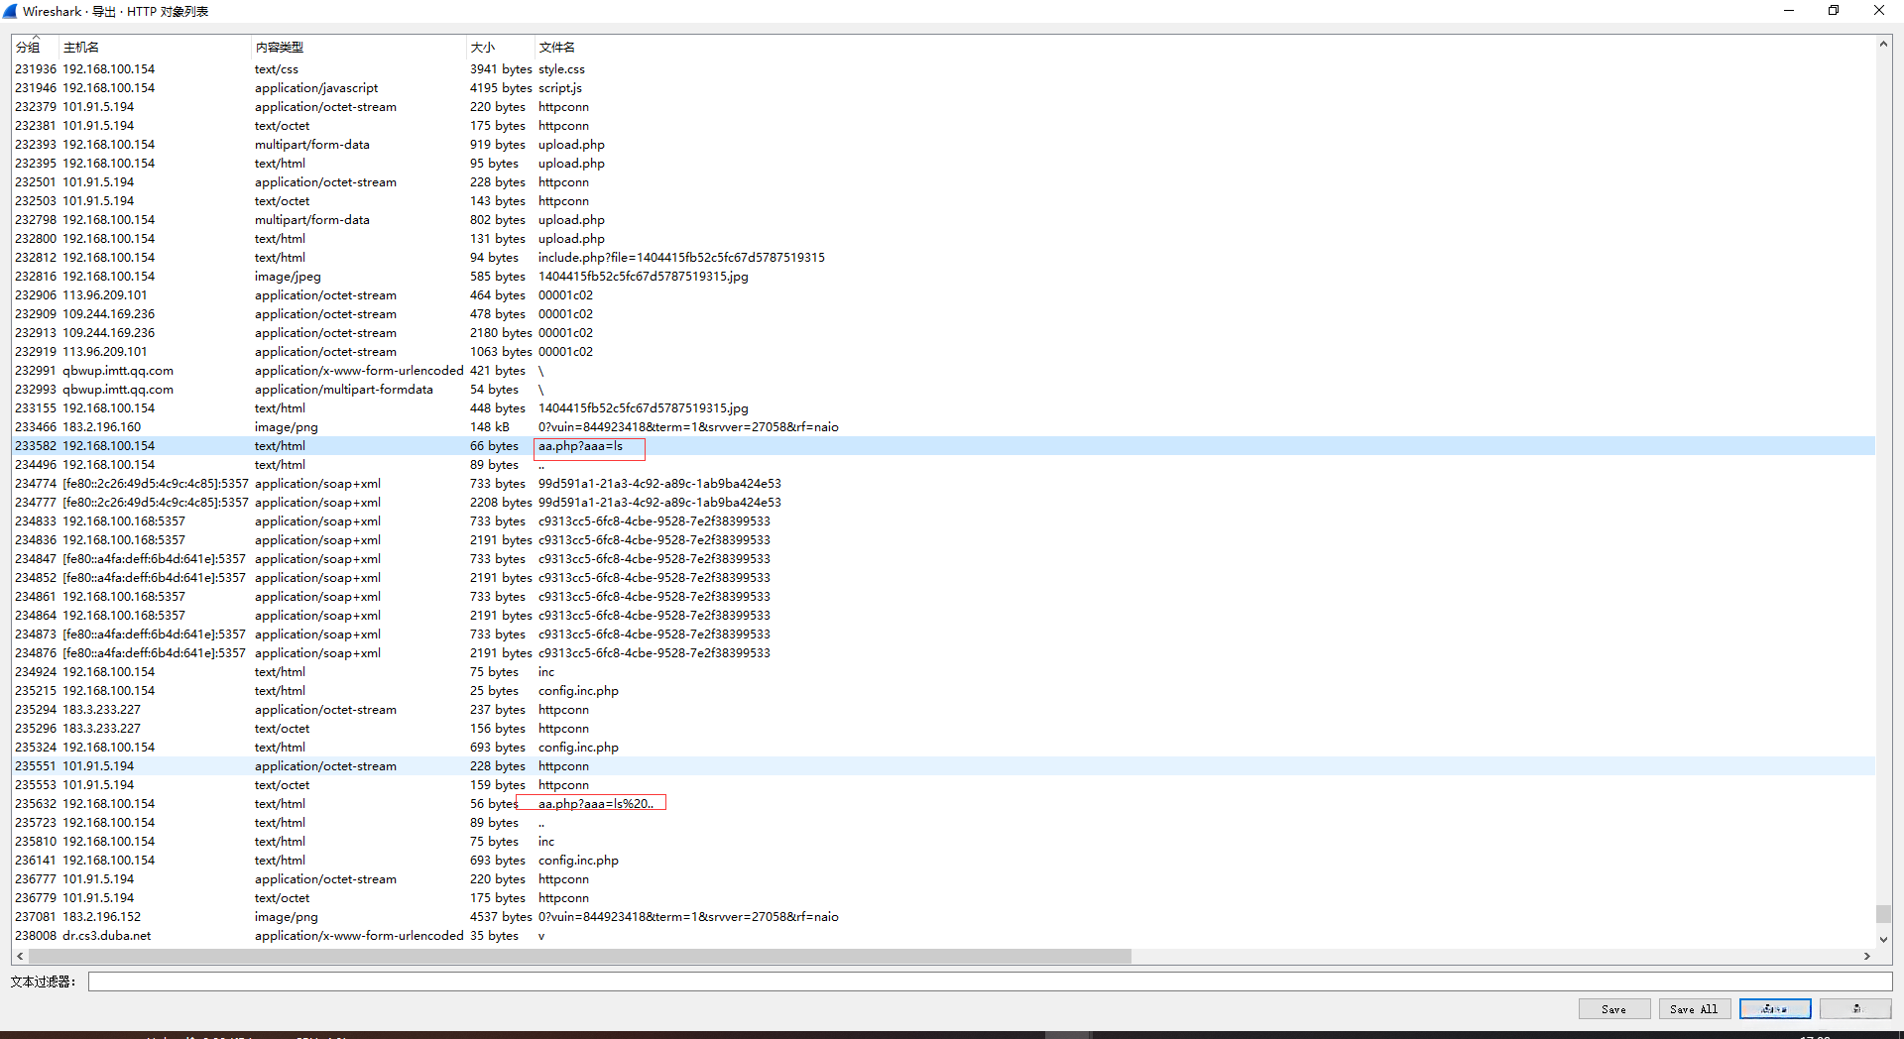This screenshot has height=1039, width=1904.
Task: Select packet 232913 from host 109.244.169.236
Action: click(x=943, y=333)
